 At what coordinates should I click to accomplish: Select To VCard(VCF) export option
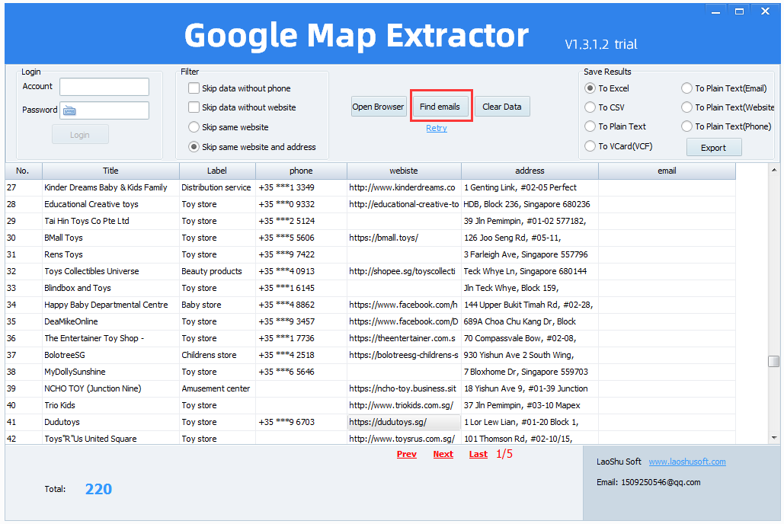(x=590, y=146)
